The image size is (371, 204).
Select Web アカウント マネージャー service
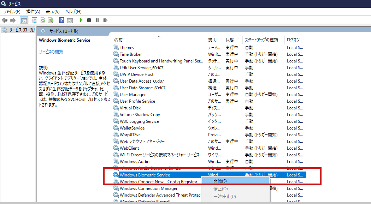tap(210, 142)
